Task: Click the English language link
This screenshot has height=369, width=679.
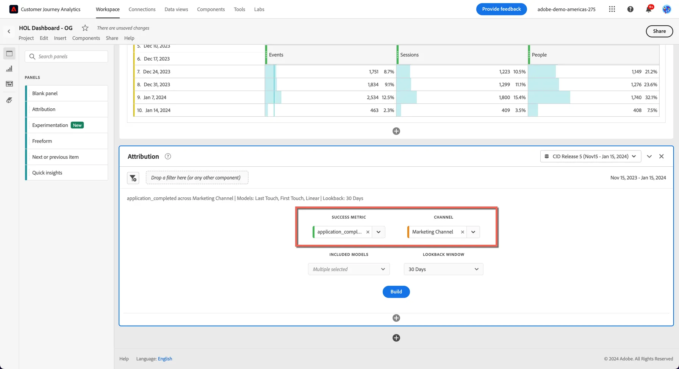Action: tap(165, 359)
